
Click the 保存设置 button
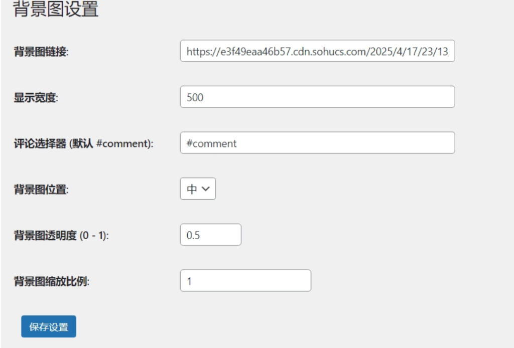tap(49, 327)
